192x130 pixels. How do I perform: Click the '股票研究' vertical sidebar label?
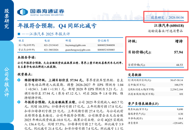coord(6,19)
